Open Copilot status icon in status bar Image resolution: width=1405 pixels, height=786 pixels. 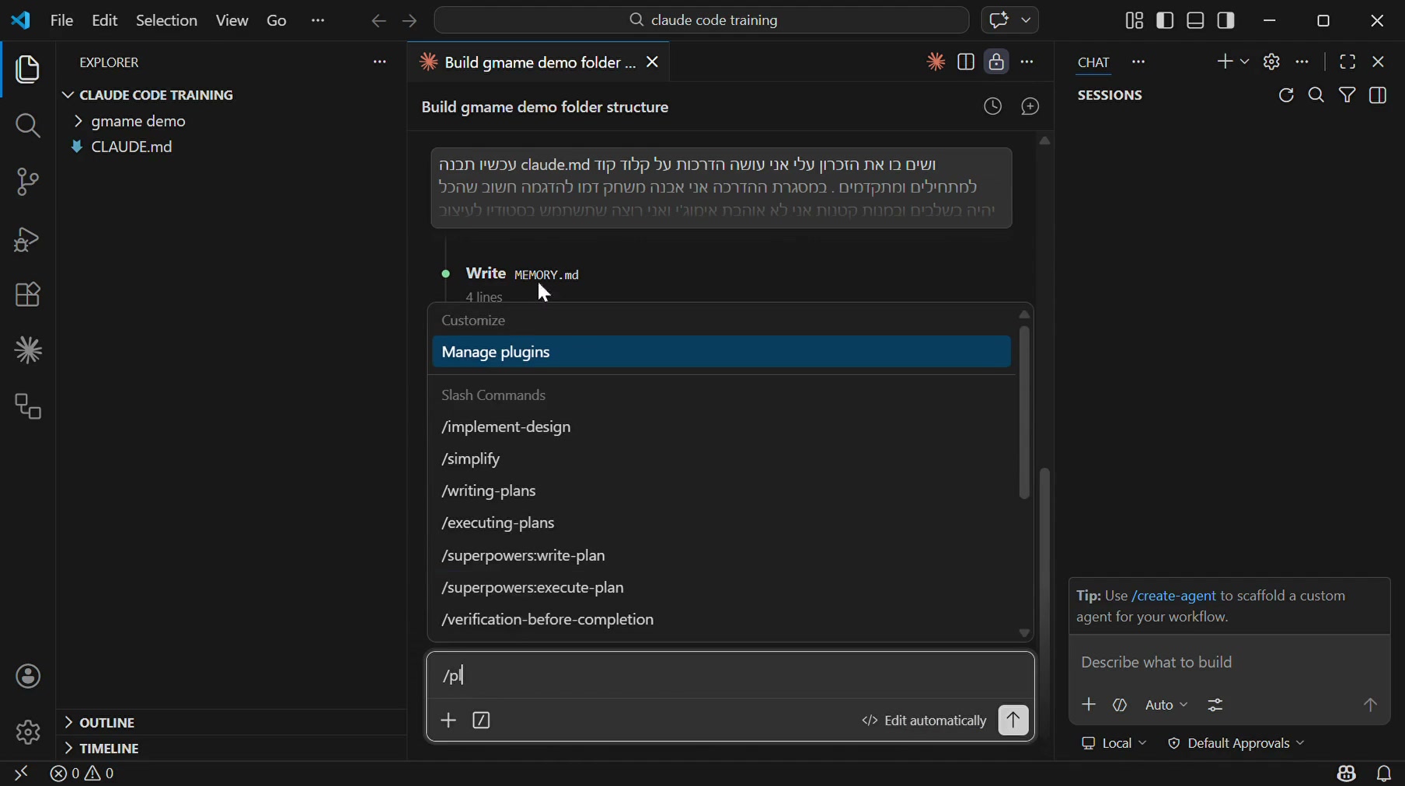1347,774
